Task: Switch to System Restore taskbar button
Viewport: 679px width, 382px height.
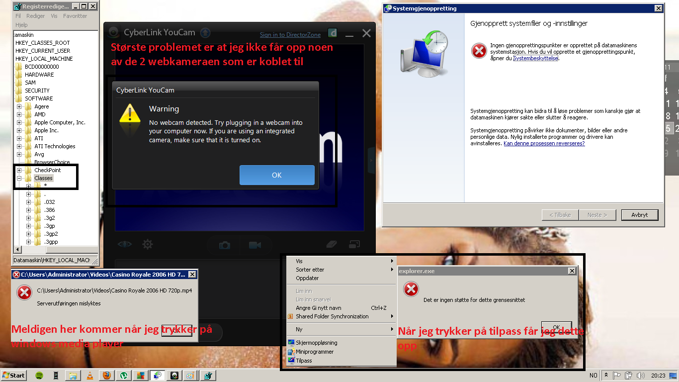Action: [x=158, y=376]
